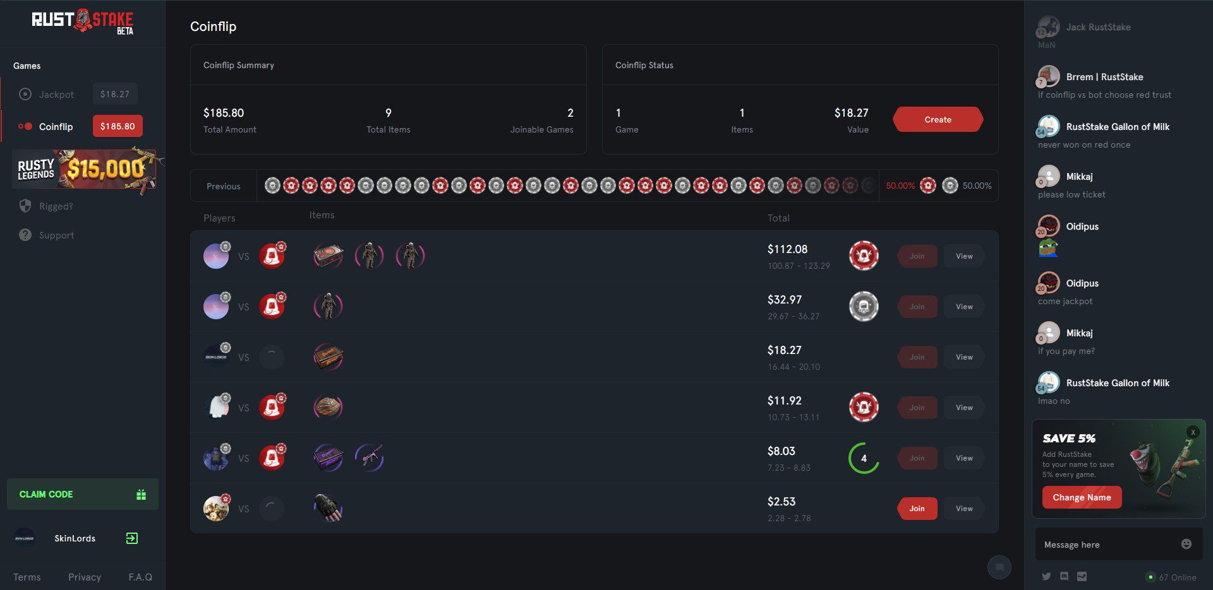Click the logout icon next to SkinLords
The image size is (1213, 590).
[131, 538]
